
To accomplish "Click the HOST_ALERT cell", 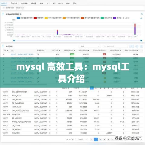I will tap(17, 107).
